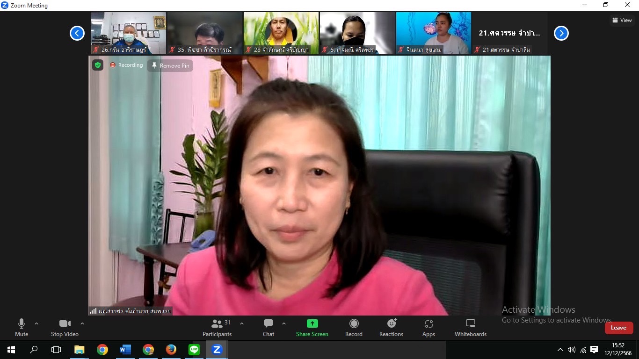Click the Zoom icon on the taskbar

pos(217,350)
